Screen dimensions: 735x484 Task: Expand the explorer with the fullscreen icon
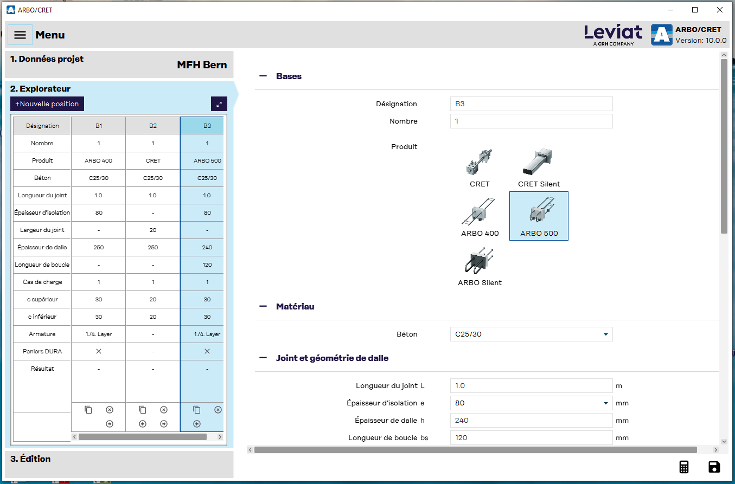pyautogui.click(x=219, y=104)
